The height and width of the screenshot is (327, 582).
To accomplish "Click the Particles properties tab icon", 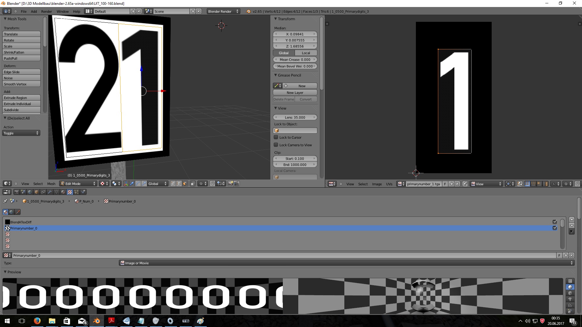I will coord(76,192).
